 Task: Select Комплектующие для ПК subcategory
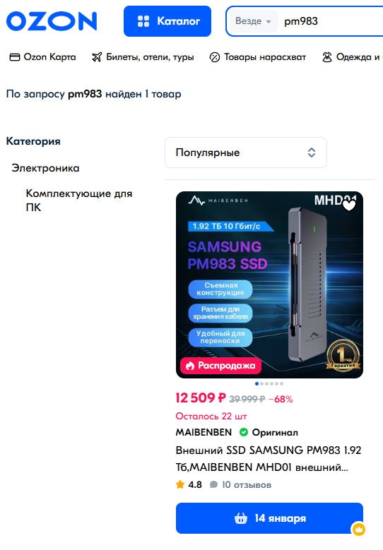point(79,201)
